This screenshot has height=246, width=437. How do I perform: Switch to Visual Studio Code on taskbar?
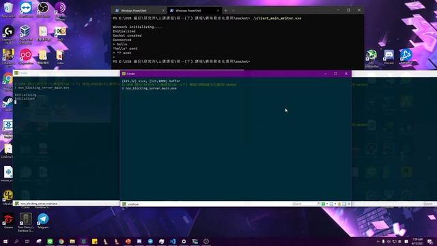[x=173, y=241]
